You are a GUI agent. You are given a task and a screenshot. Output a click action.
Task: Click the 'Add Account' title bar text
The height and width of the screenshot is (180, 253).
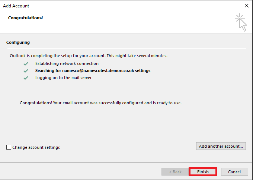pyautogui.click(x=16, y=6)
